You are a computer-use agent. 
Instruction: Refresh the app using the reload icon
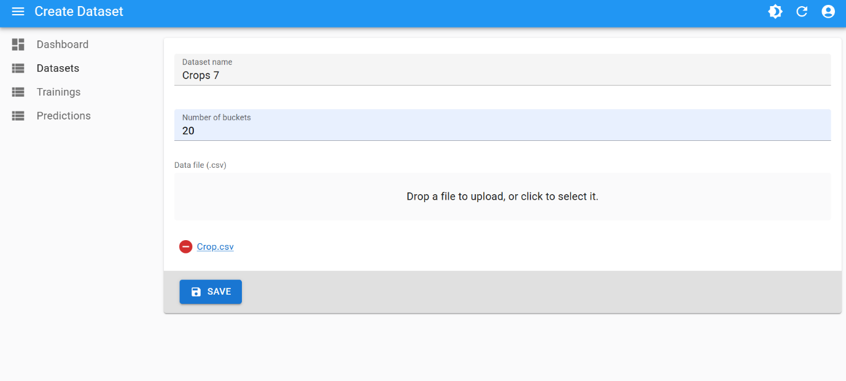(802, 11)
